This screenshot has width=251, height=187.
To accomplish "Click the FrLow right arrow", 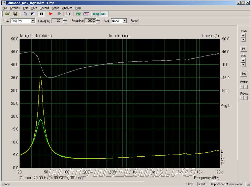I will tap(246, 98).
